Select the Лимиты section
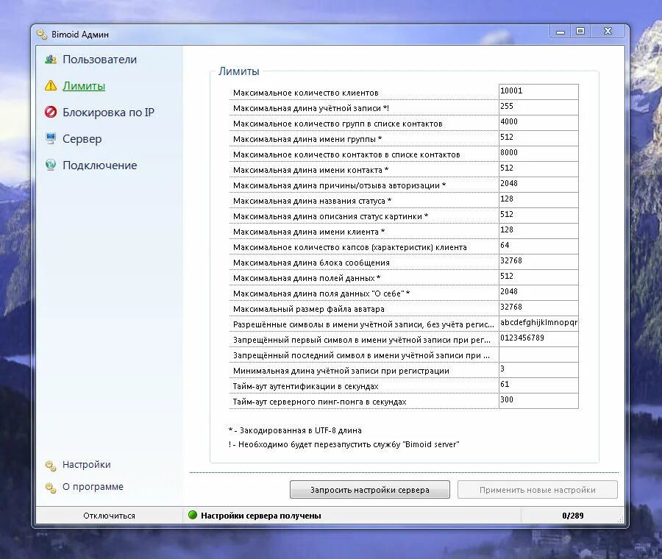Screen dimensions: 662x559 [84, 86]
